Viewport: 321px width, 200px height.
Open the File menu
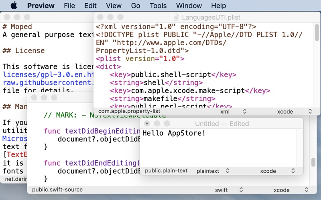click(x=69, y=6)
